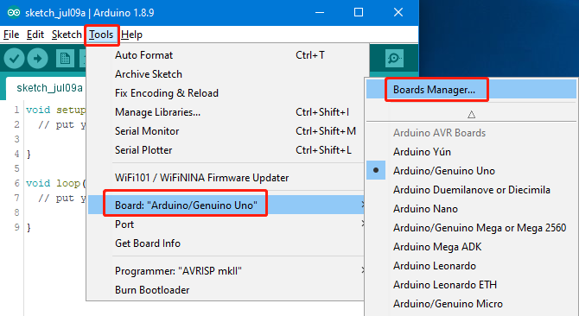Open Manage Libraries... entry
Screen dimensions: 579x316
pos(226,112)
